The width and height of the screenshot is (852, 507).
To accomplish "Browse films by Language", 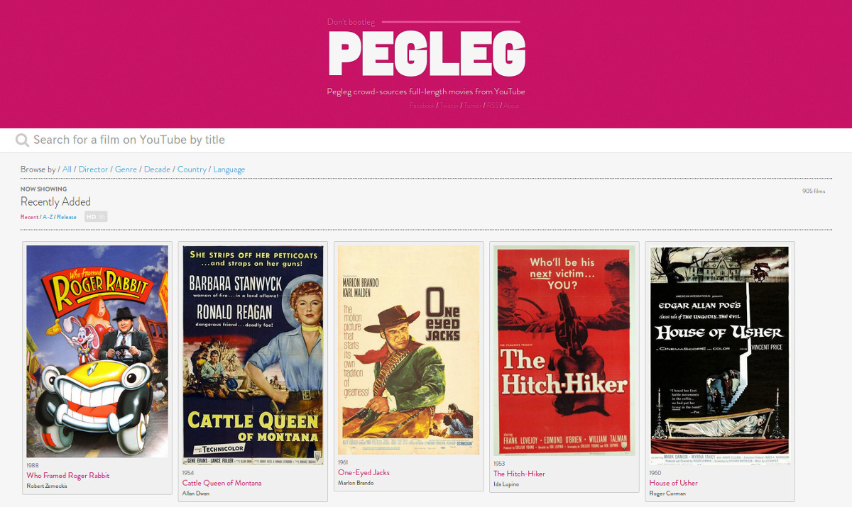I will coord(229,169).
